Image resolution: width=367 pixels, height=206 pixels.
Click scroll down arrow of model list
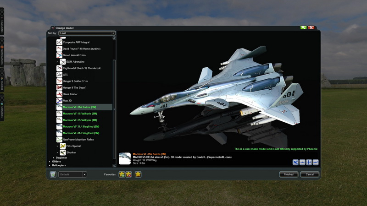pos(114,166)
